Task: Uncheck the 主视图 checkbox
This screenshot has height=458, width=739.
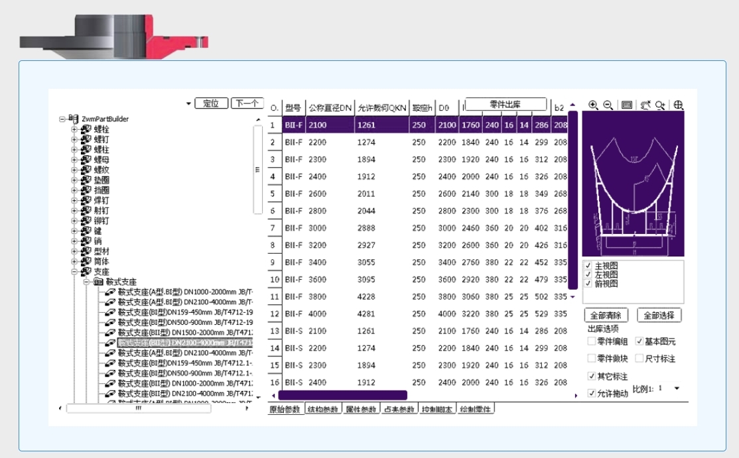Action: pyautogui.click(x=588, y=266)
